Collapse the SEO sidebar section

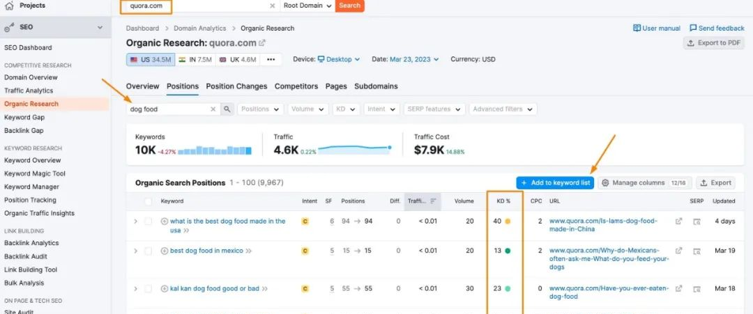(100, 27)
